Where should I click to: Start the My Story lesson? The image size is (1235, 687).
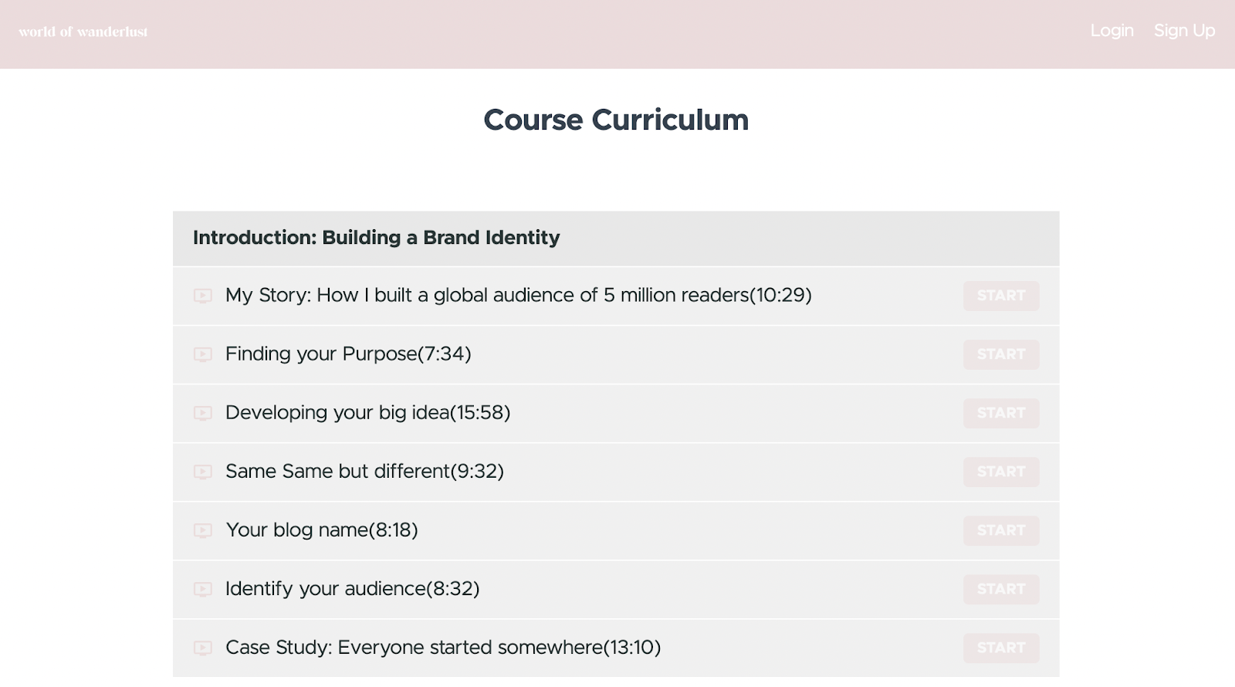(1000, 296)
